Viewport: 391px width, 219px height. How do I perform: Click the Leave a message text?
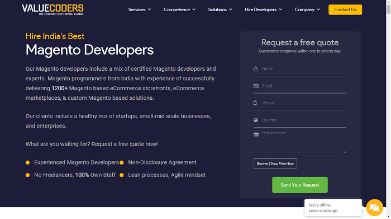coord(323,211)
